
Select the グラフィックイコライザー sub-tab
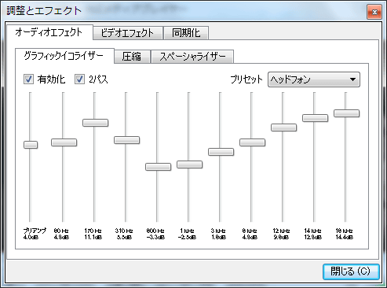coord(64,56)
